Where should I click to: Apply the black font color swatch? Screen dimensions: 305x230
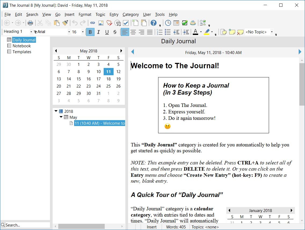click(x=195, y=32)
